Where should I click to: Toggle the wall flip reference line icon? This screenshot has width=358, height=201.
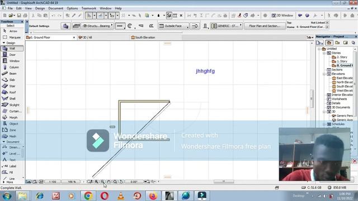pos(195,26)
